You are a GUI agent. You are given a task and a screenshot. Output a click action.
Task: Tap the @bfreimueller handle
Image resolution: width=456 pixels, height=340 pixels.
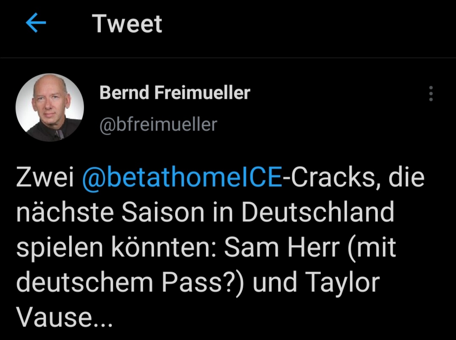point(158,125)
